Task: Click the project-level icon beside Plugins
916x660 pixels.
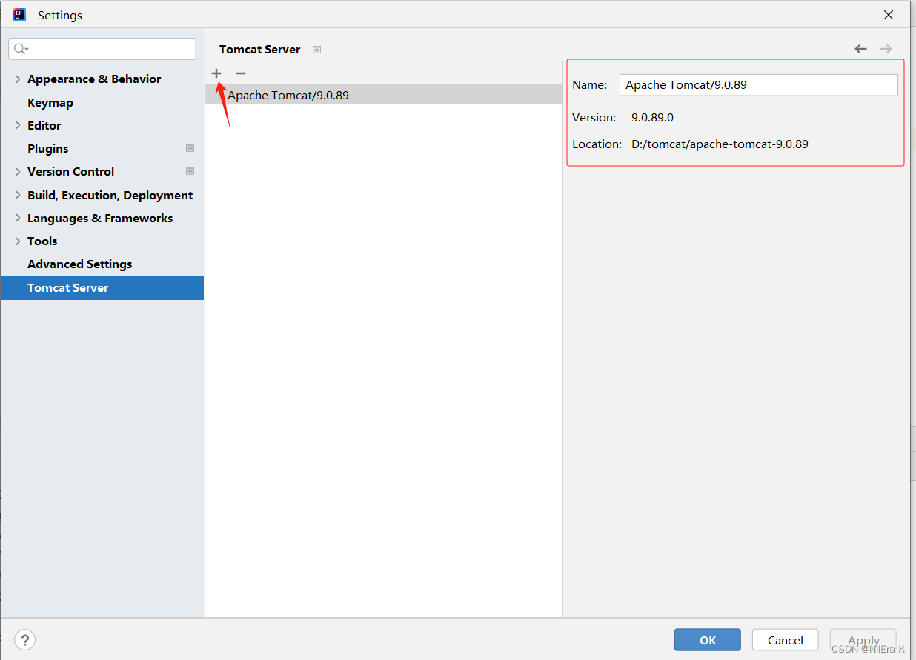Action: tap(190, 148)
